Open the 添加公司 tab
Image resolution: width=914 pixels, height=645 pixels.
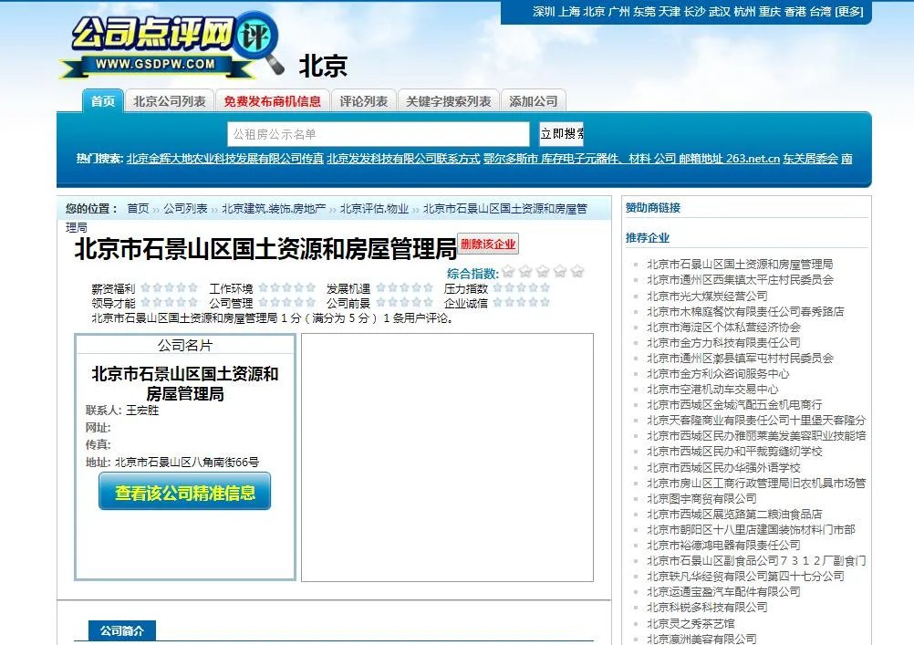532,100
